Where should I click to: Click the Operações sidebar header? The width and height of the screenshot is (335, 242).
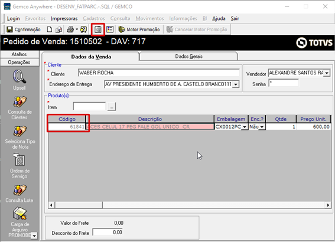[x=19, y=62]
